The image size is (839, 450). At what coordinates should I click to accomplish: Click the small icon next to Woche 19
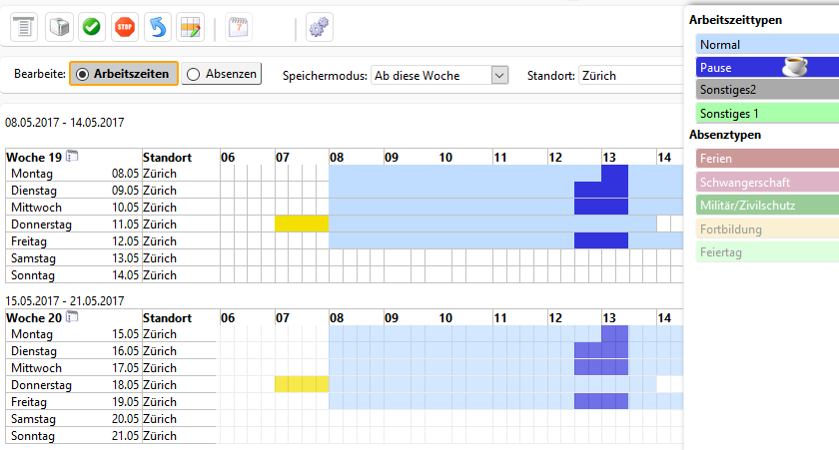[x=72, y=157]
